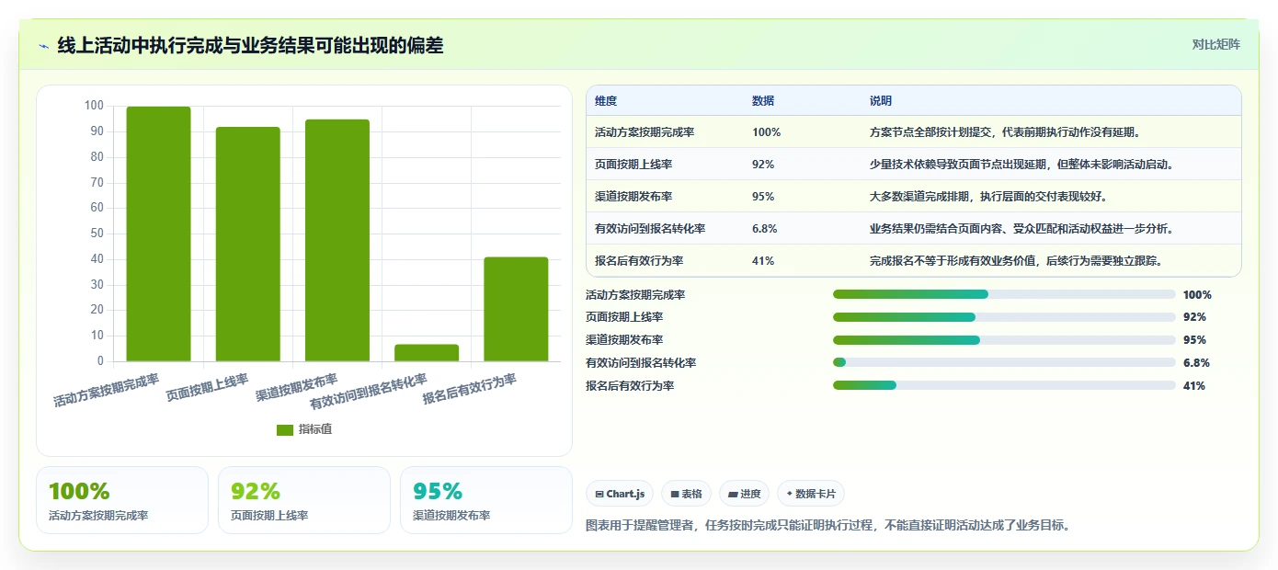Image resolution: width=1278 pixels, height=570 pixels.
Task: Click the 有效访问到报名转化率 bar in the chart
Action: pos(427,353)
